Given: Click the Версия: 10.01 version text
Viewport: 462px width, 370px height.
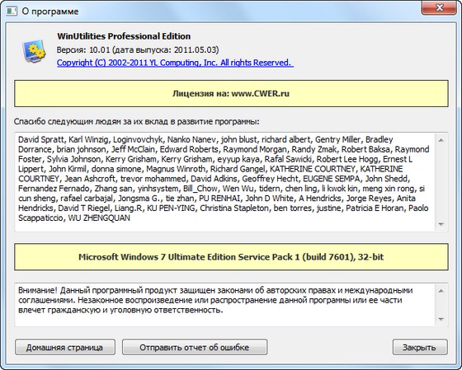Looking at the screenshot, I should coord(138,49).
